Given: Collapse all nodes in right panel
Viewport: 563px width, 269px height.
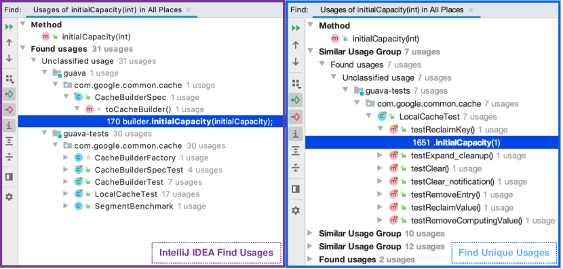Looking at the screenshot, I should click(296, 167).
